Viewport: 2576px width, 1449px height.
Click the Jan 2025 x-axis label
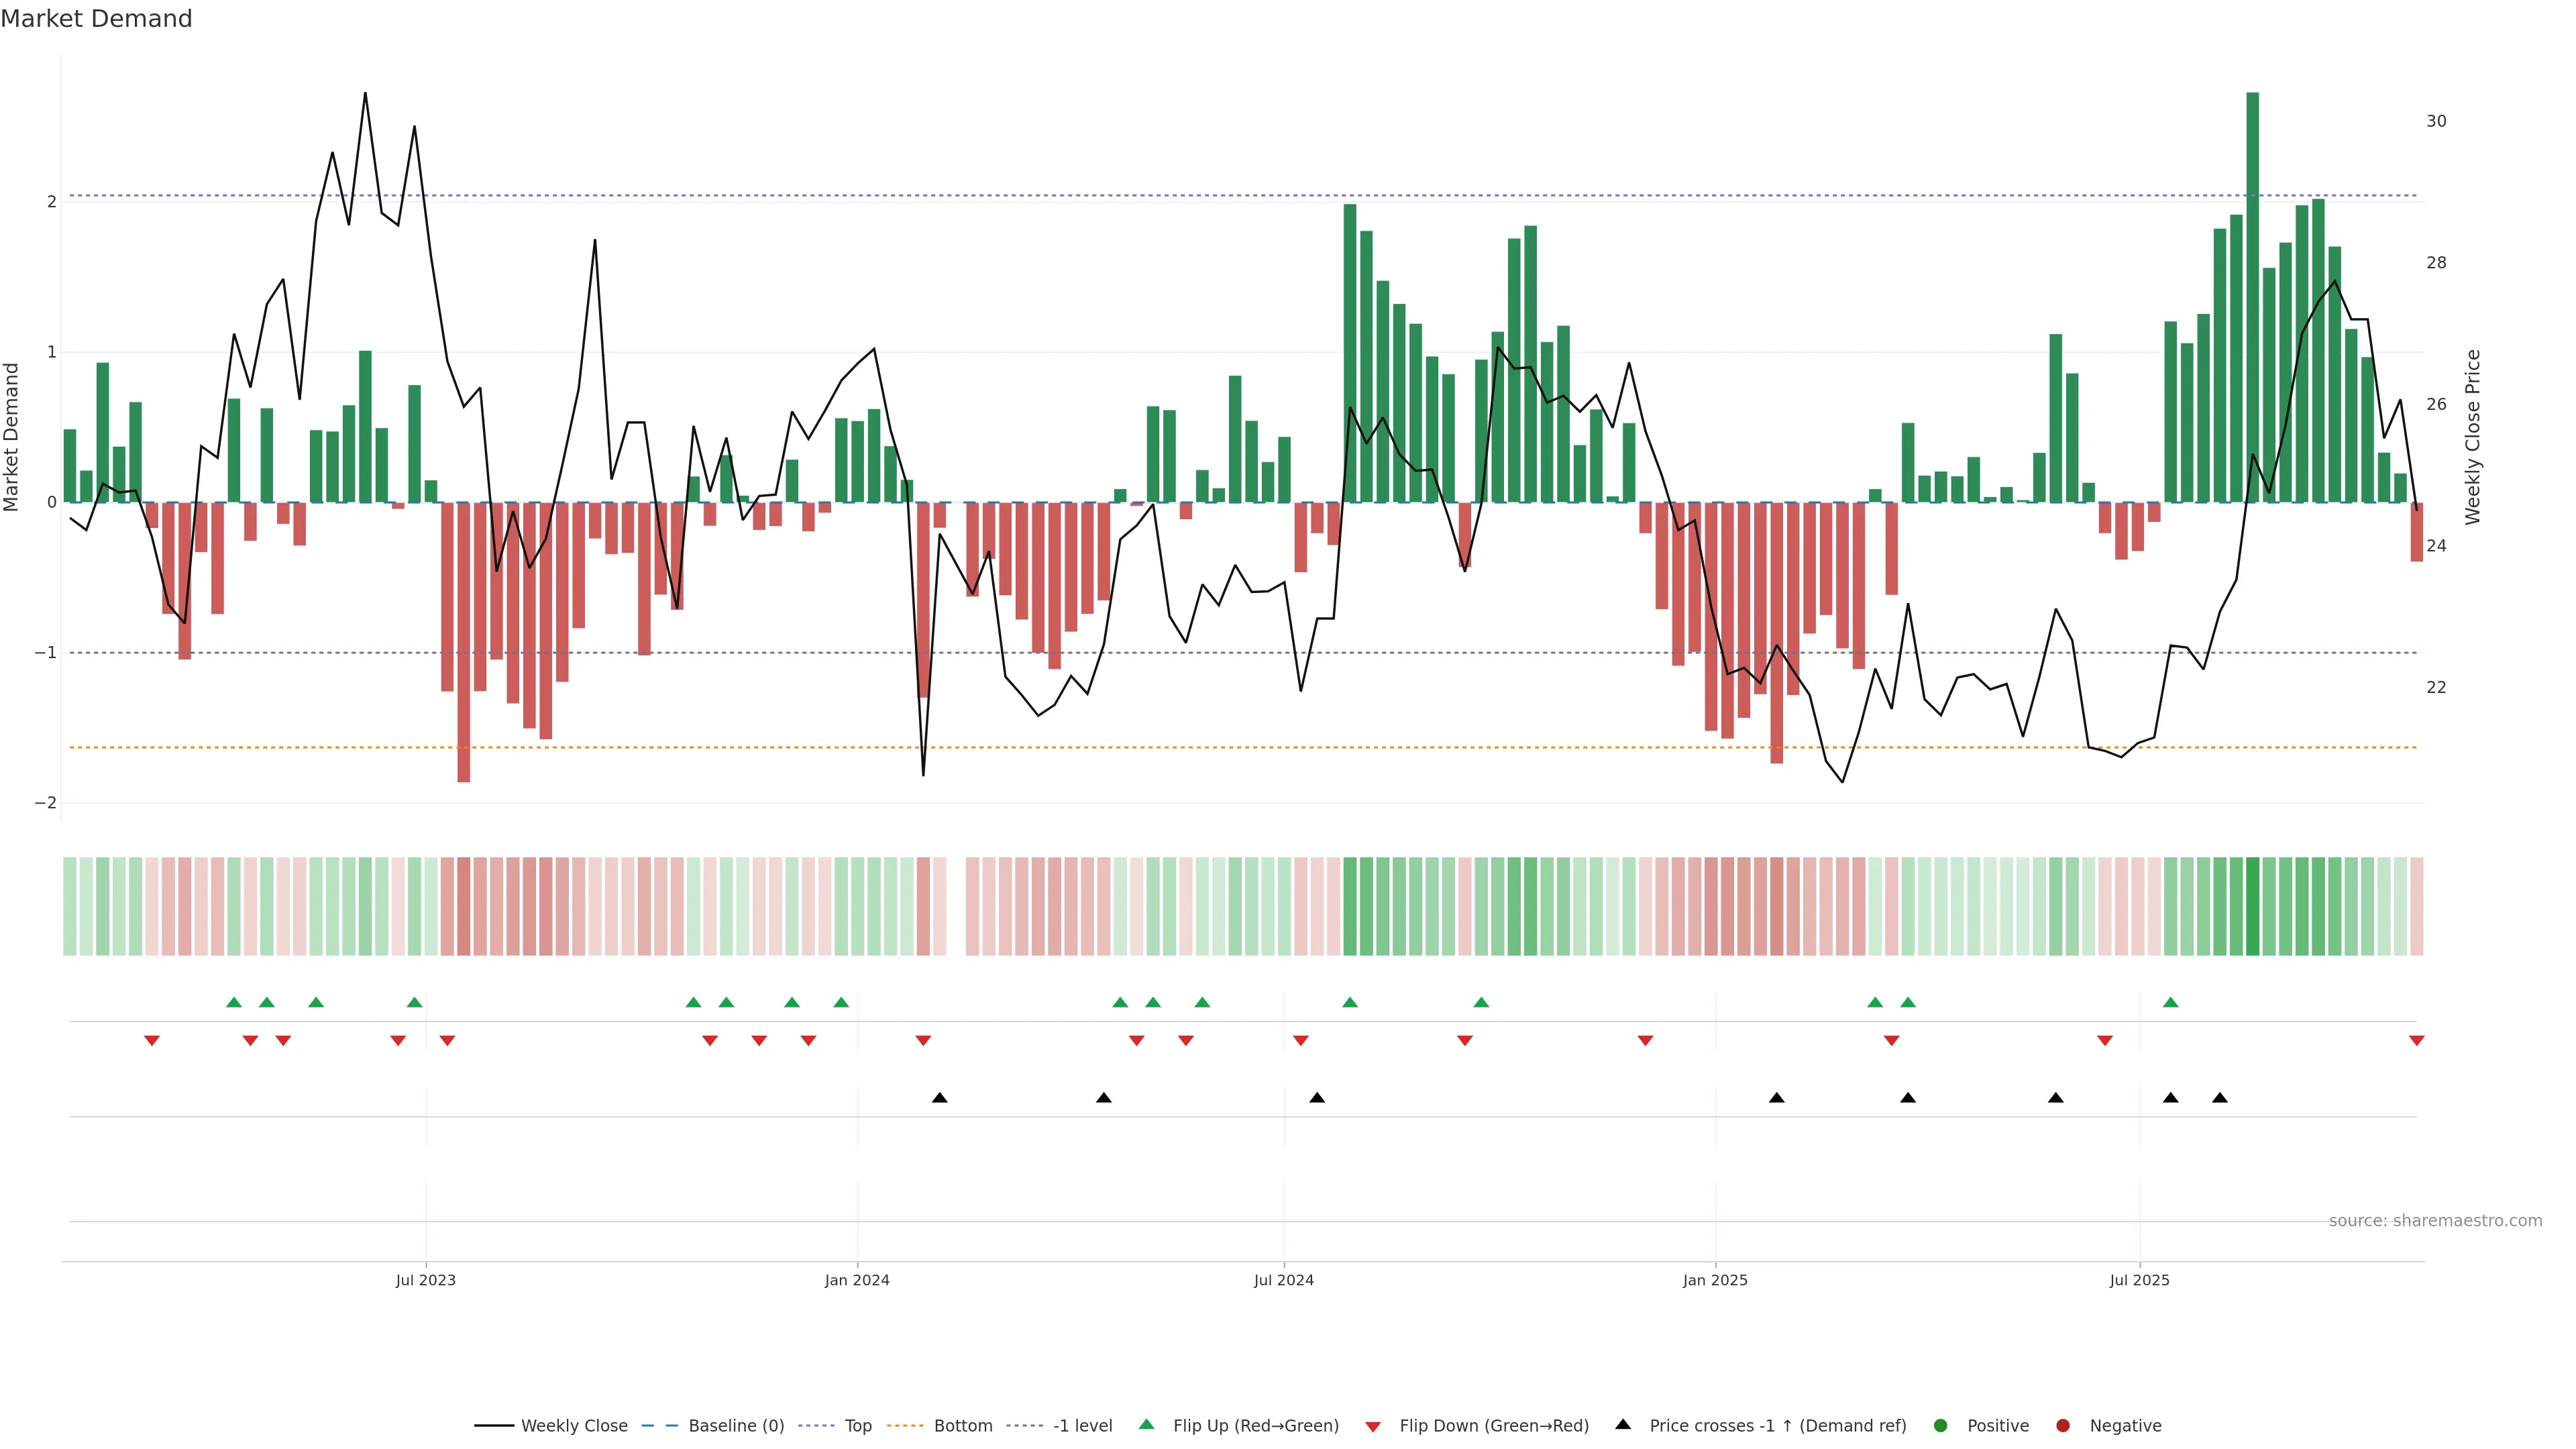click(1715, 1280)
